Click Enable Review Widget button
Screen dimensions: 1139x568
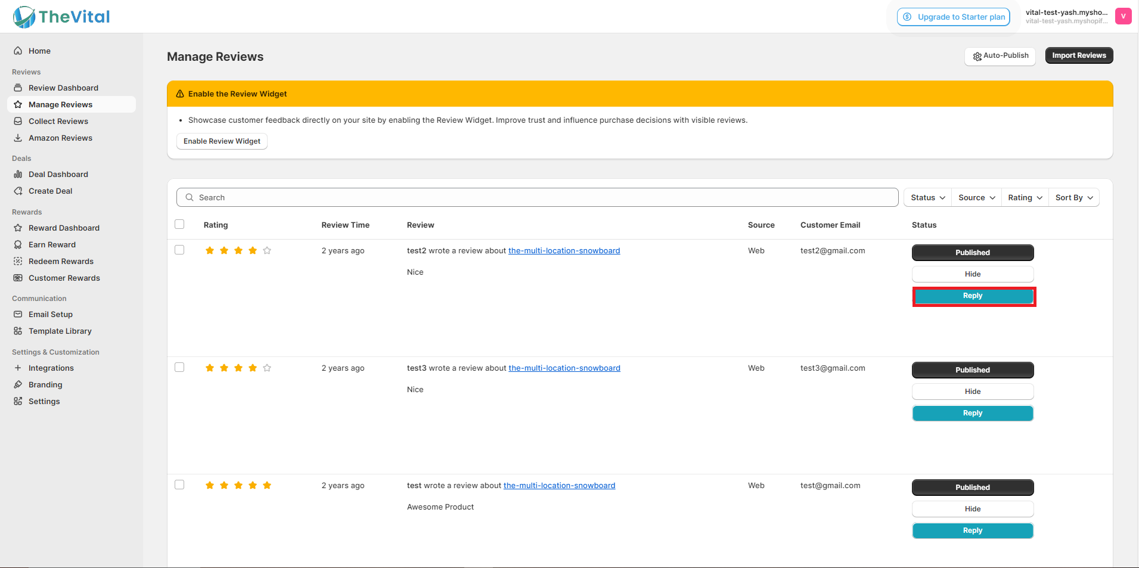pos(222,141)
